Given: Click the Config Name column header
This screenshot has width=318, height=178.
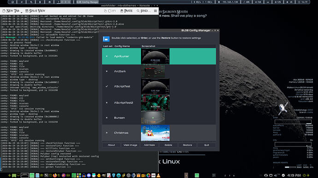Looking at the screenshot, I should 122,46.
